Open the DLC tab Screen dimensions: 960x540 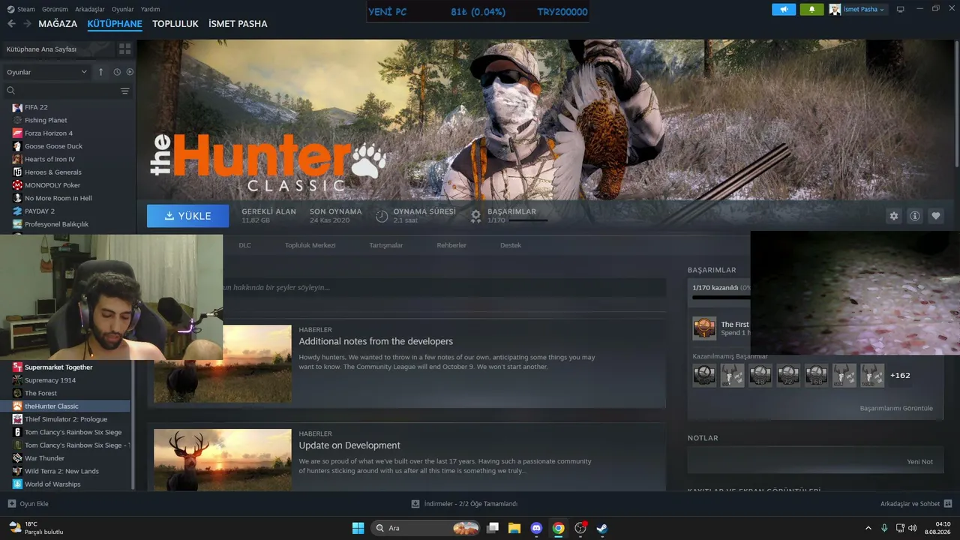coord(245,245)
